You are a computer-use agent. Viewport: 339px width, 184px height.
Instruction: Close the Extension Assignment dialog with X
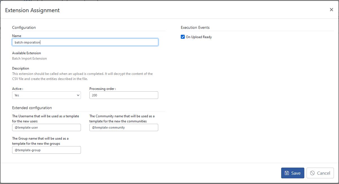[331, 10]
